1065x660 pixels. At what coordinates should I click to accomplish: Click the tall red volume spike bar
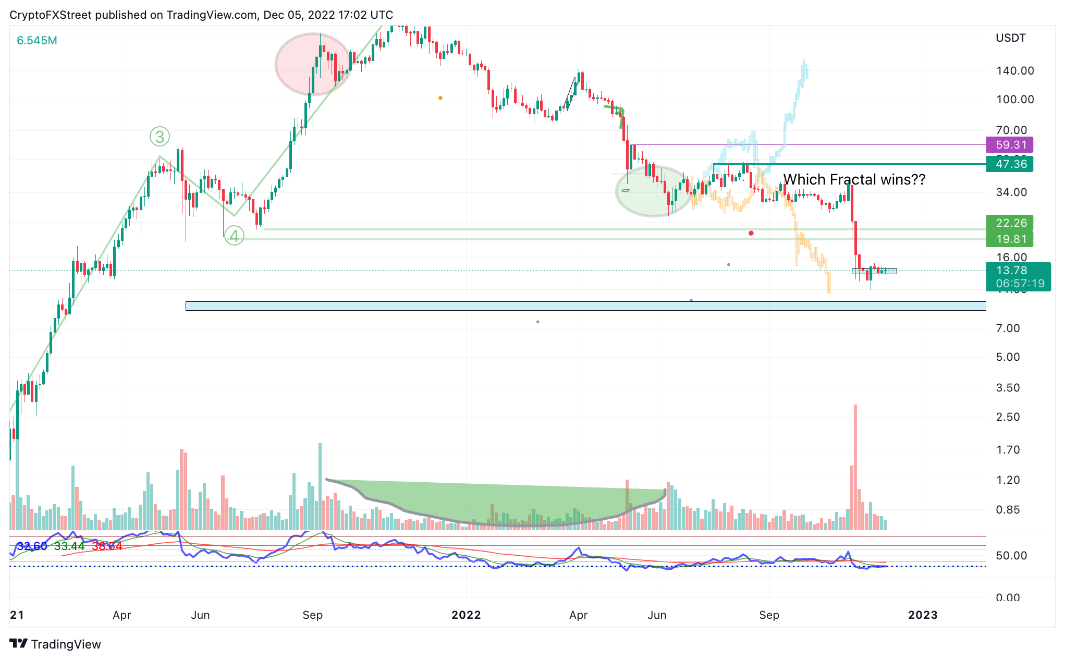click(855, 467)
